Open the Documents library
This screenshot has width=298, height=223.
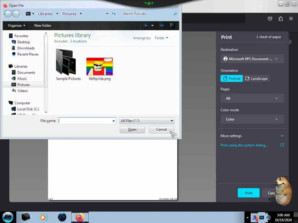click(26, 72)
